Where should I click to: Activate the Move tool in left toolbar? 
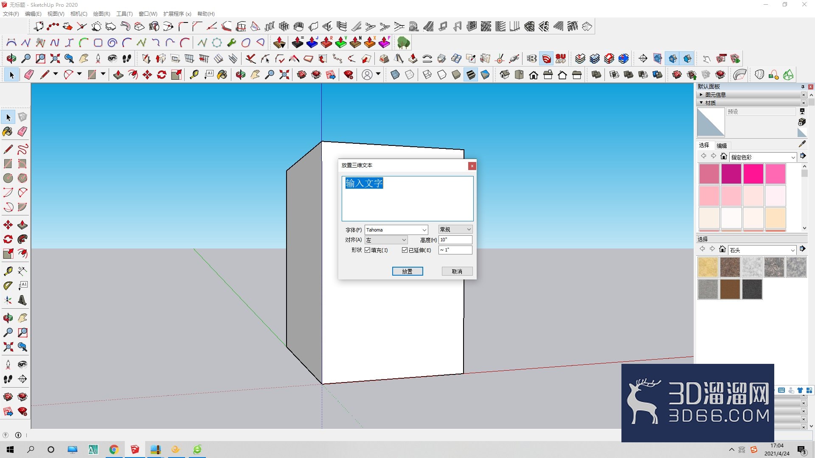(x=8, y=225)
